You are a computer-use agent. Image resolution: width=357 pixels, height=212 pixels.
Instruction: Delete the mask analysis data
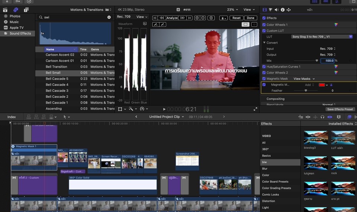[211, 18]
